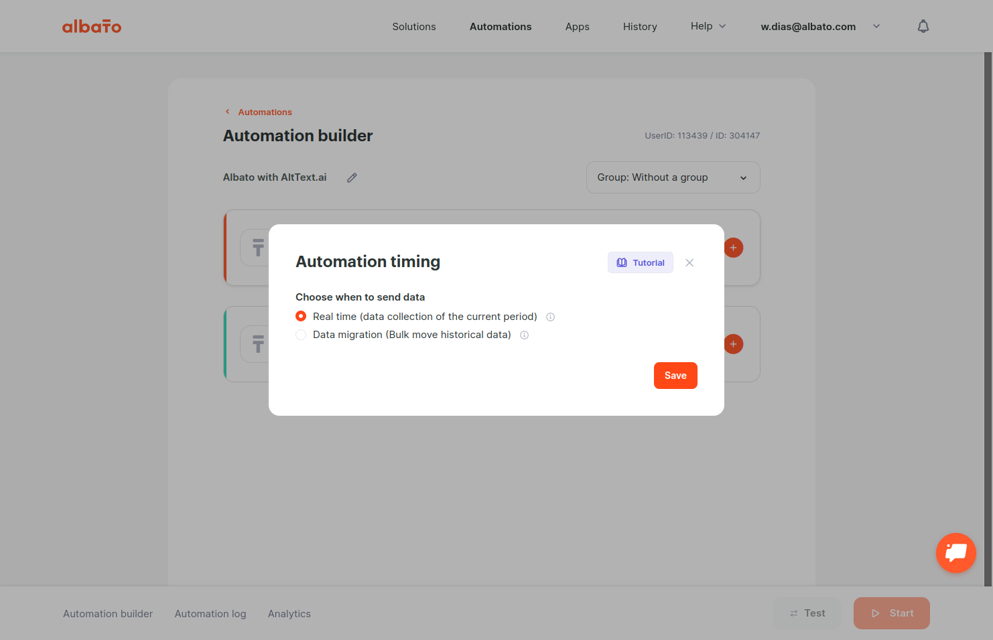
Task: Select Real time data collection option
Action: coord(301,316)
